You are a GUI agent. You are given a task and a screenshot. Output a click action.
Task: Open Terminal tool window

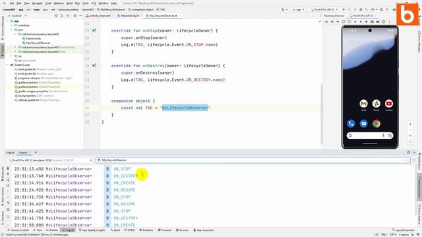point(165,230)
